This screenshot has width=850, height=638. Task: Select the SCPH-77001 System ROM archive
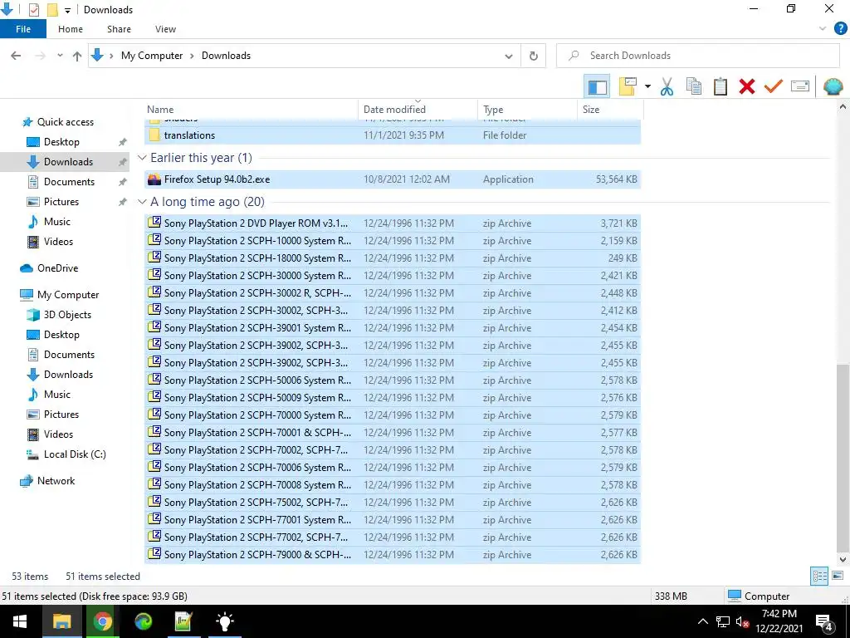(393, 520)
